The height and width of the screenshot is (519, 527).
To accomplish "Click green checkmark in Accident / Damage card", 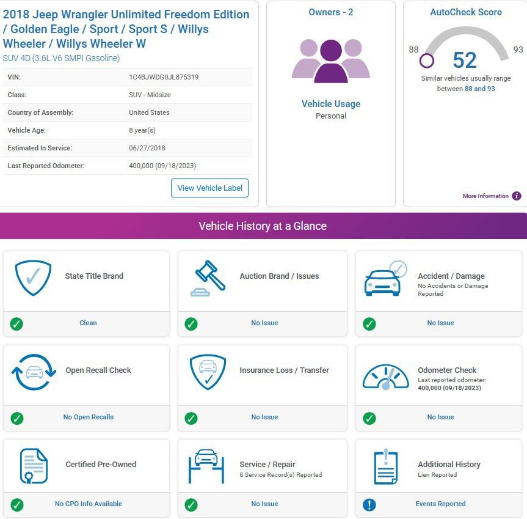I will [369, 323].
